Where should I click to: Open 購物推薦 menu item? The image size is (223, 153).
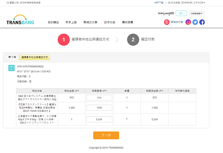[x=128, y=22]
